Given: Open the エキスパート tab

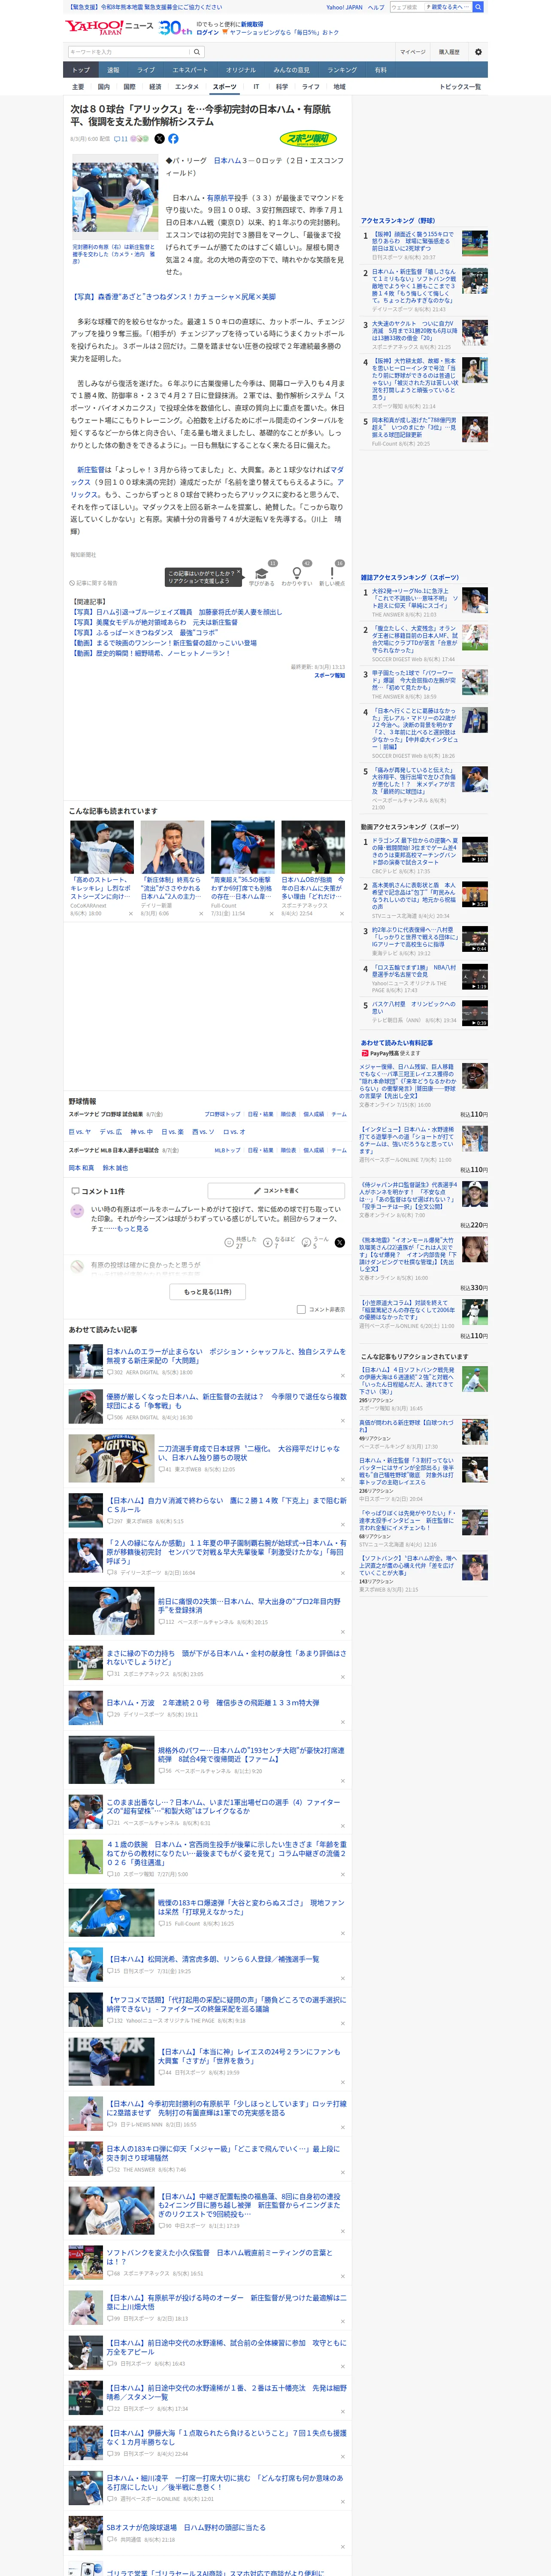Looking at the screenshot, I should click(x=190, y=70).
